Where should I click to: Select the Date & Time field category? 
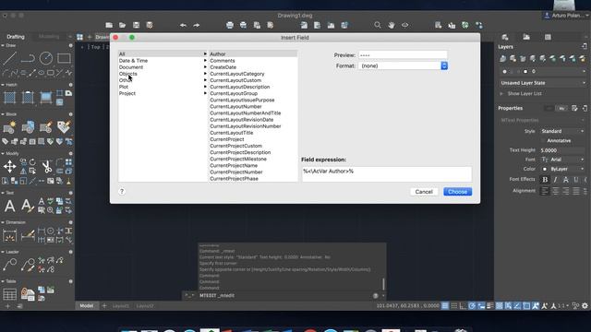pyautogui.click(x=133, y=61)
